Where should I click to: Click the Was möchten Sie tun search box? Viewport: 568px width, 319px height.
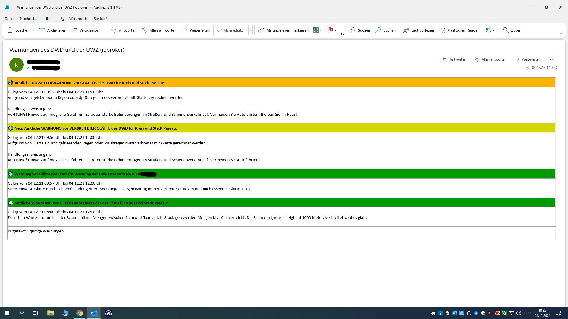[88, 19]
